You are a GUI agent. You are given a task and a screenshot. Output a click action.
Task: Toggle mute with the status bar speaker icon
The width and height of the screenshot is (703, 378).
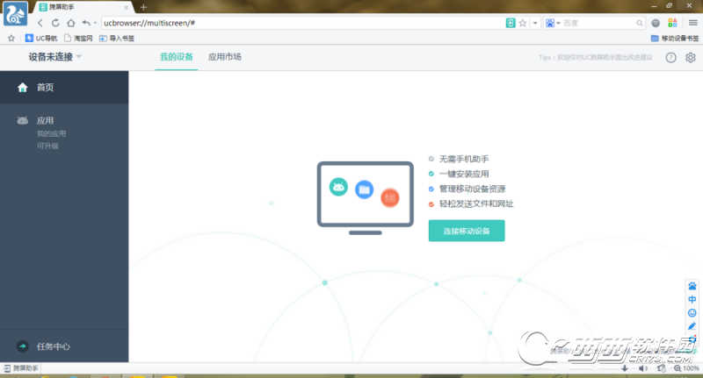pos(643,368)
